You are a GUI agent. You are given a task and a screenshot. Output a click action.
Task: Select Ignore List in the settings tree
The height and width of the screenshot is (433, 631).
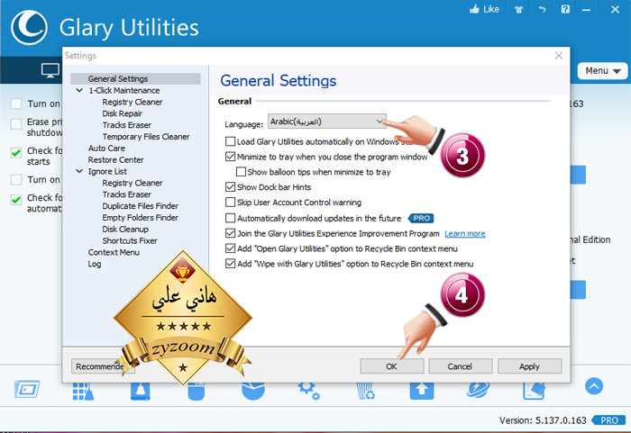(x=107, y=171)
